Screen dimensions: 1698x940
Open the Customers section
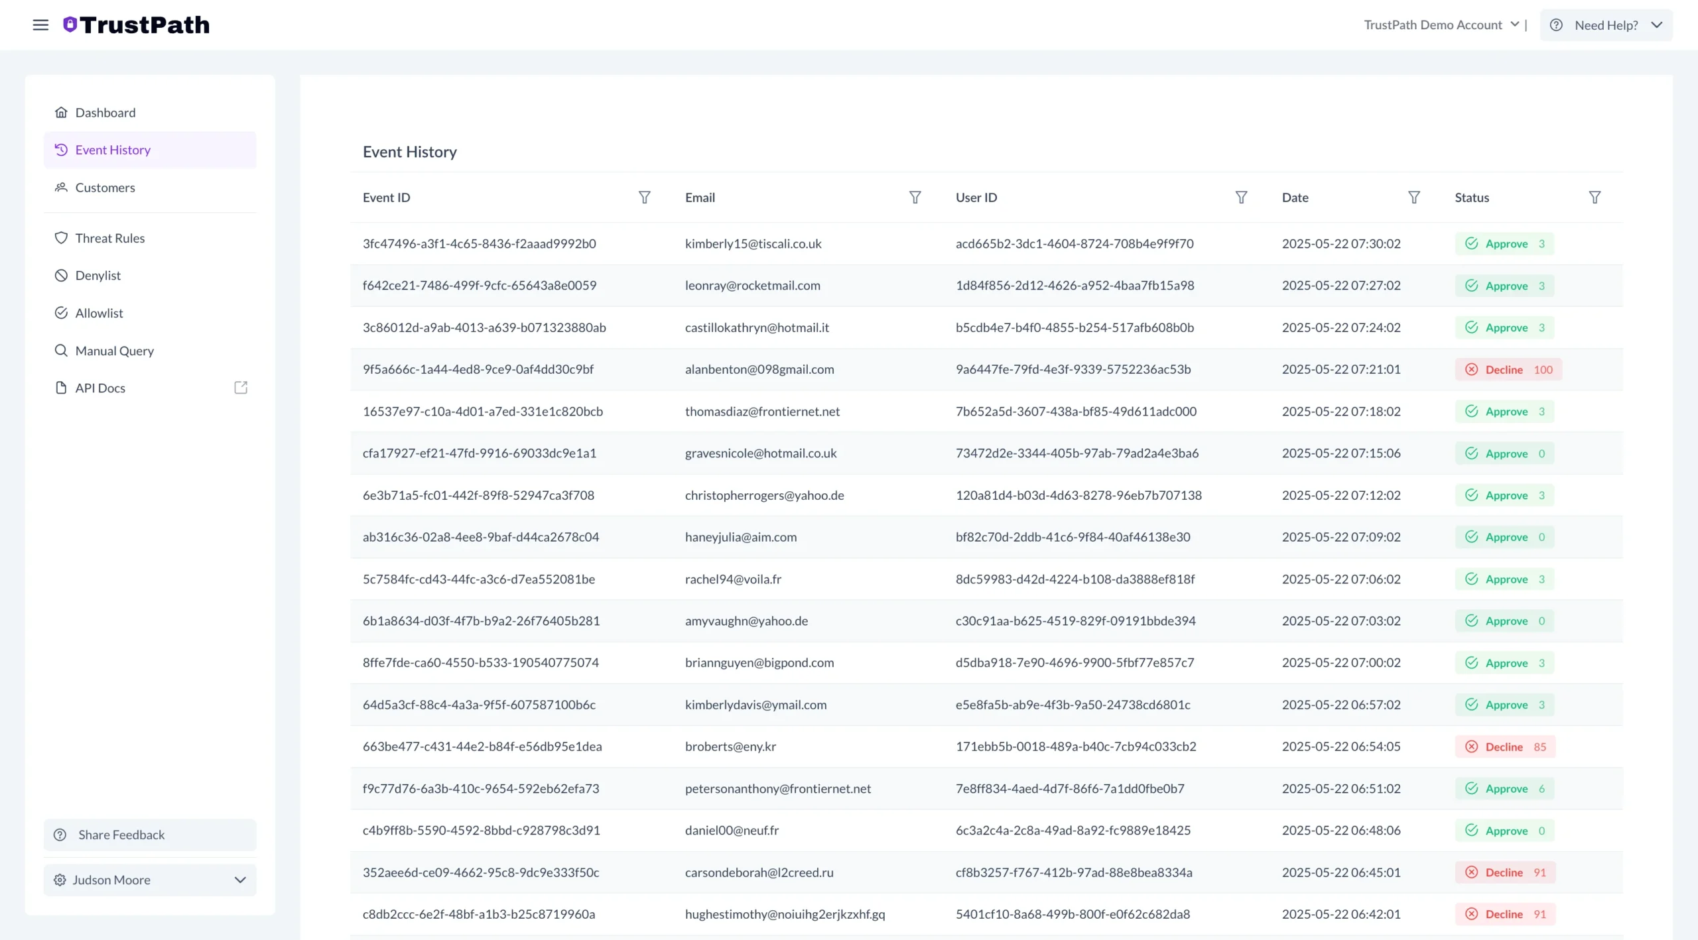pyautogui.click(x=105, y=188)
